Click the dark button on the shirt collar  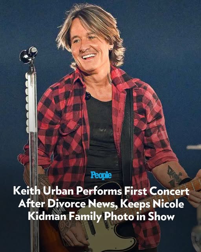[88, 95]
